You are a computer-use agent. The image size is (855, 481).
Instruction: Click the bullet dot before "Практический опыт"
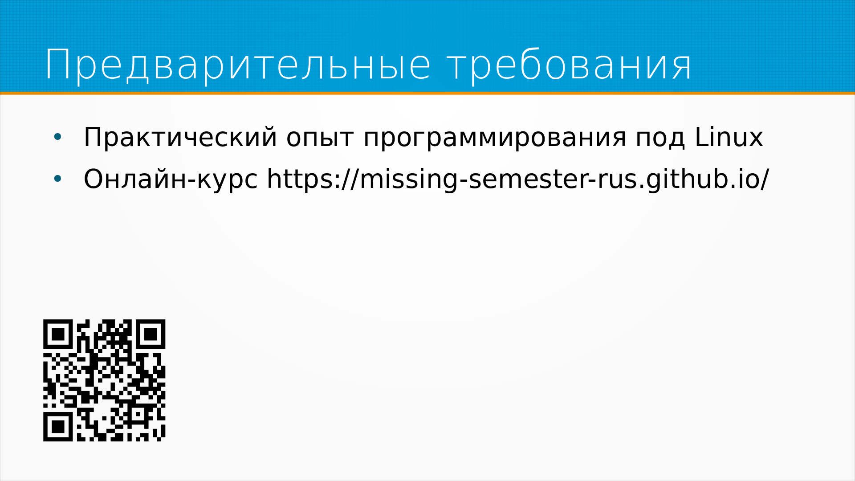(x=57, y=137)
